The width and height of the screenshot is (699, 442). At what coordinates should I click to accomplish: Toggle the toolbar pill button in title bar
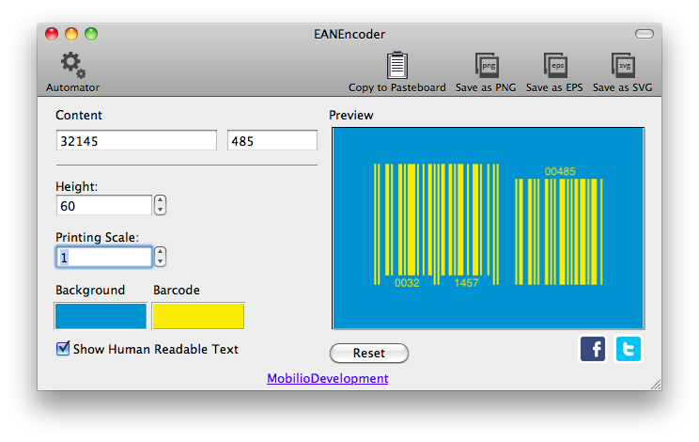[645, 34]
